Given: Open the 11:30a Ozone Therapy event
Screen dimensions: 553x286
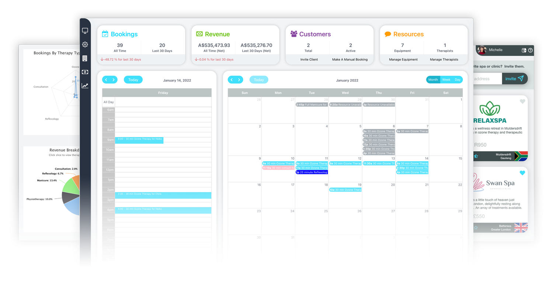Looking at the screenshot, I should tap(379, 163).
